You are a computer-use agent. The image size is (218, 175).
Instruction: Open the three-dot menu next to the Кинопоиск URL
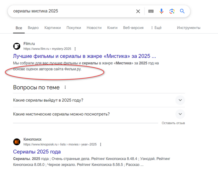(101, 145)
